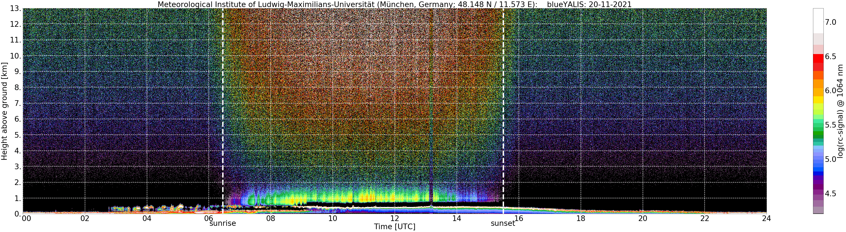This screenshot has height=232, width=846.
Task: Click the y-axis tick label '1.'
Action: (18, 198)
